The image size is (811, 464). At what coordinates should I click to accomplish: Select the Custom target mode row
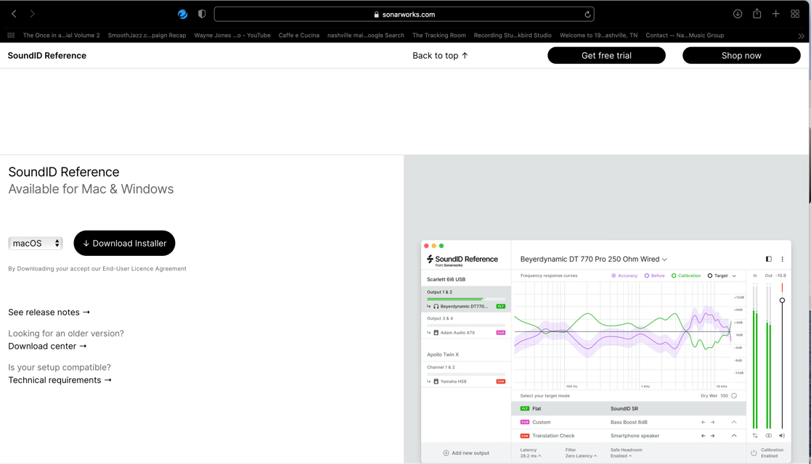[x=629, y=422]
